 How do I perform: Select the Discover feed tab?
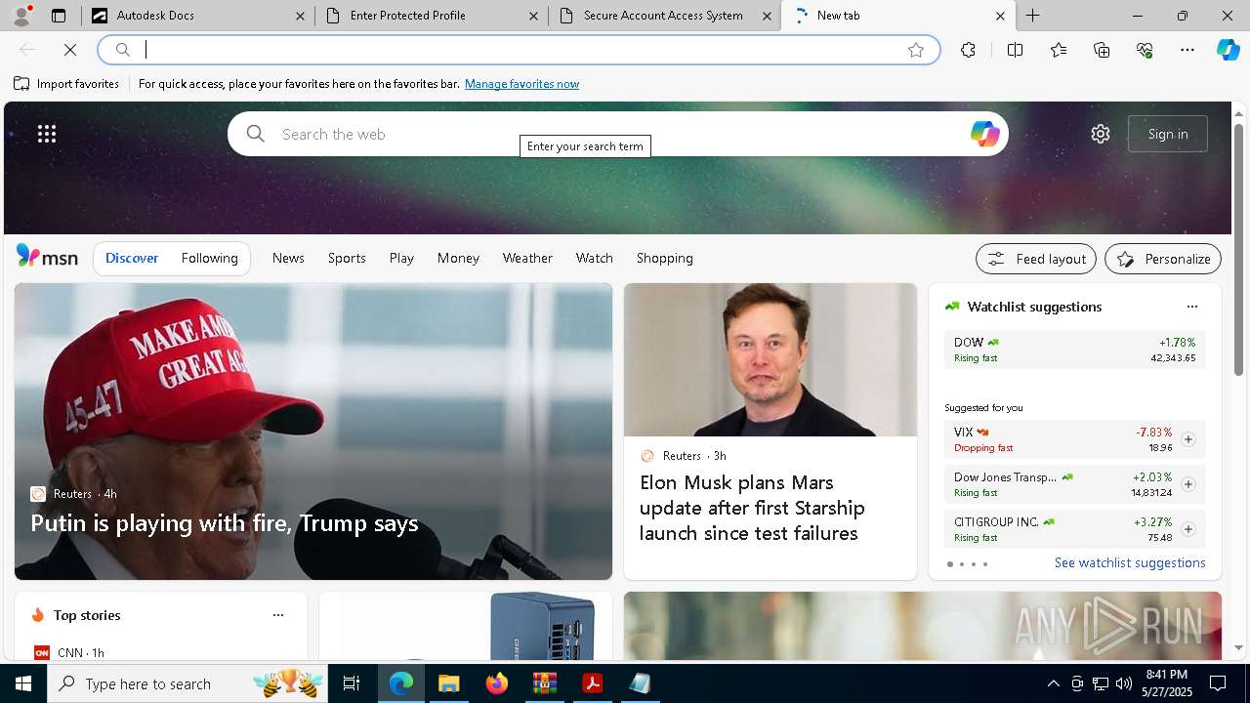[x=132, y=258]
